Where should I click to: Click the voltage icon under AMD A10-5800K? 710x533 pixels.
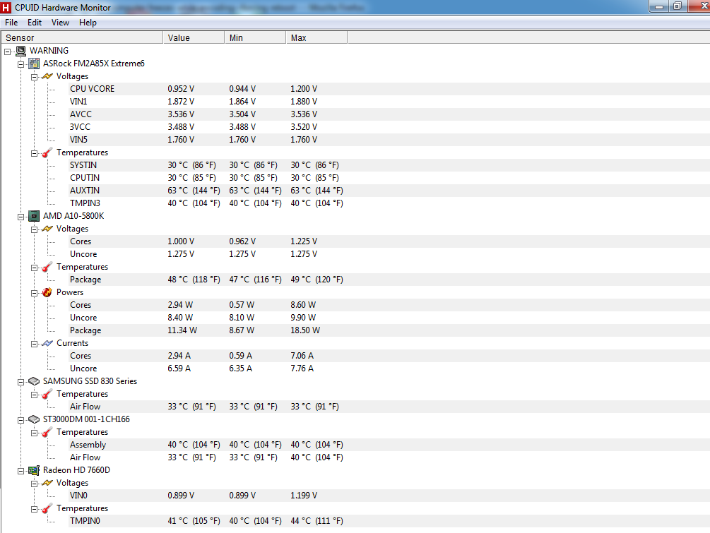pos(47,229)
